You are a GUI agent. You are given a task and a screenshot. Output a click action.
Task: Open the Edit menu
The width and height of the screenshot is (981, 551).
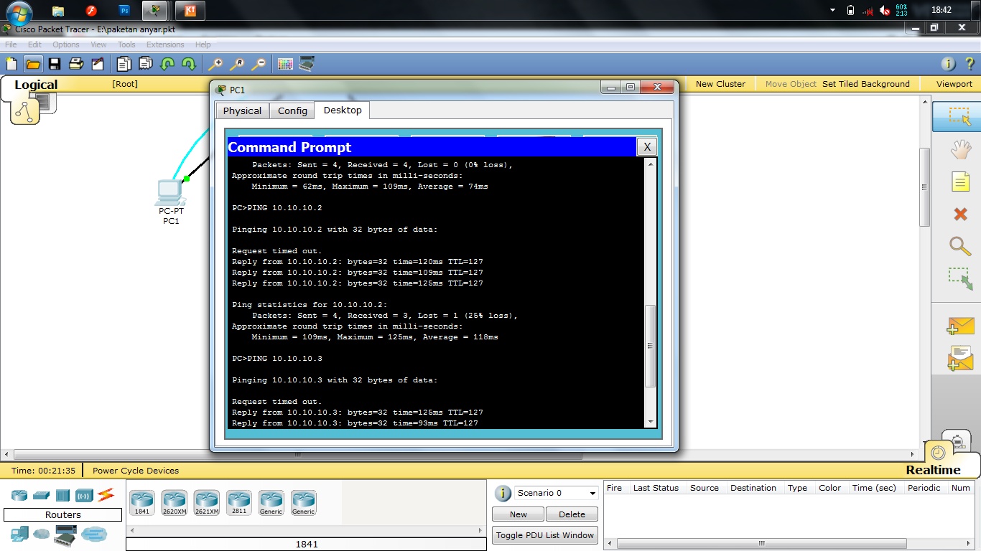click(34, 44)
